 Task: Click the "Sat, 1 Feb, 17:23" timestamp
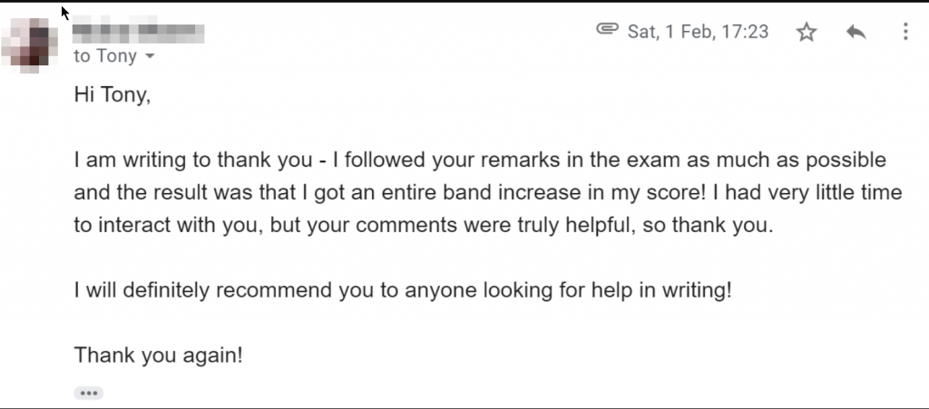click(698, 32)
